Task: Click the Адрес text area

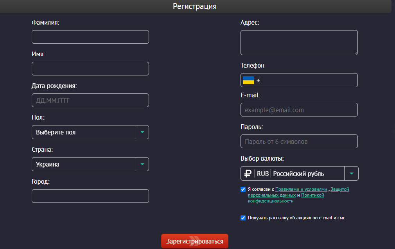Action: tap(299, 43)
